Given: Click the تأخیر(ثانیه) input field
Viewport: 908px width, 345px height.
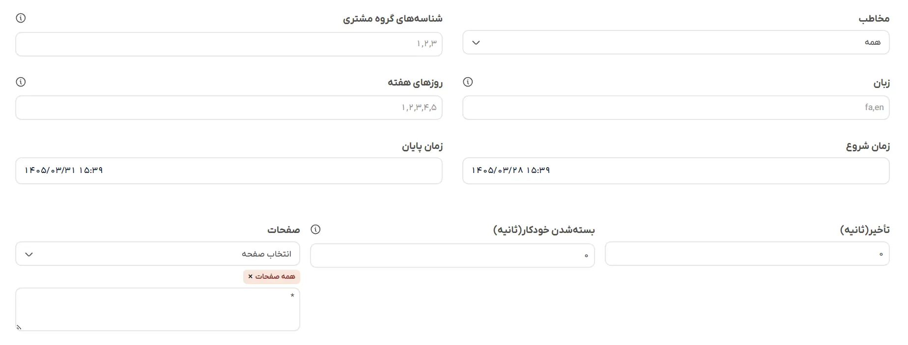Looking at the screenshot, I should pyautogui.click(x=747, y=254).
